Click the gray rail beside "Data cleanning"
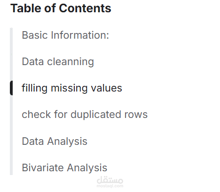This screenshot has height=192, width=220. pos(11,61)
